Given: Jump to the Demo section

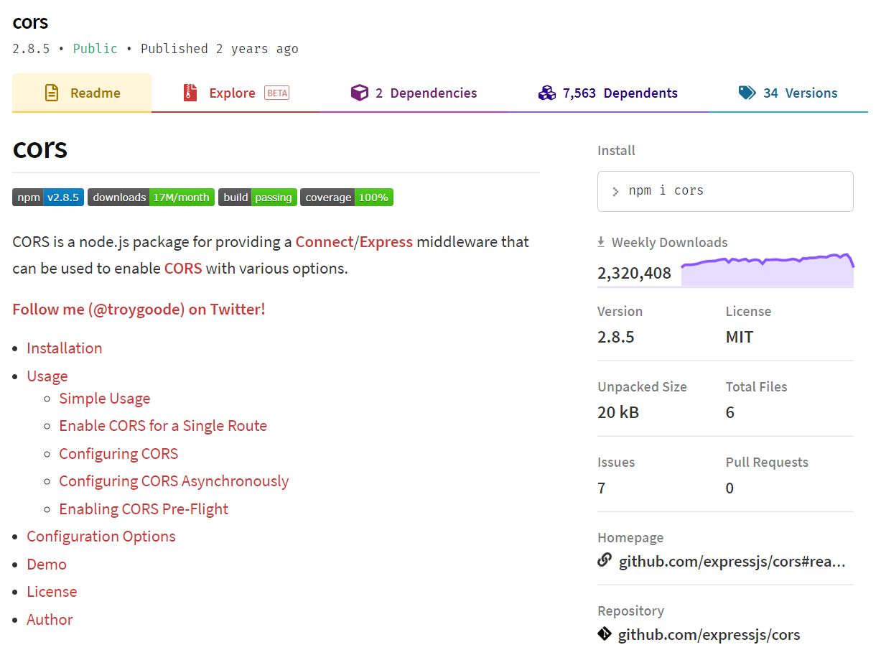Looking at the screenshot, I should (47, 565).
